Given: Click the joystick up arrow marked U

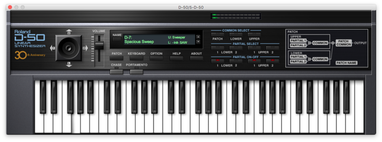Looking at the screenshot, I should 69,32.
